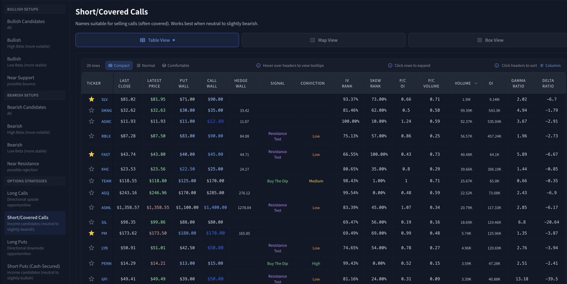
Task: Open the DKNG ticker link
Action: 106,110
